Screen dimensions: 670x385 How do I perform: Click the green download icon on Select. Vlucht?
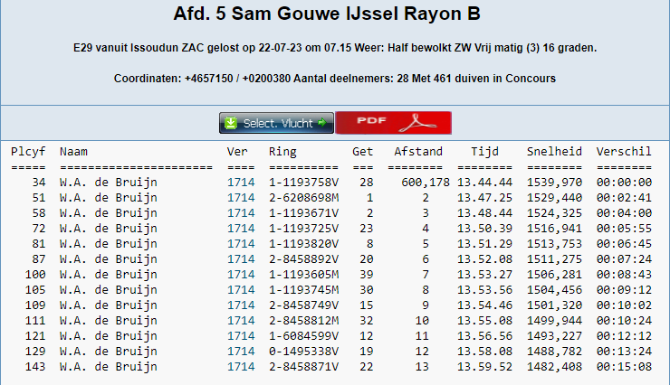(x=232, y=123)
